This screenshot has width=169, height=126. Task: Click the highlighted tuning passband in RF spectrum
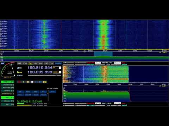point(103,54)
